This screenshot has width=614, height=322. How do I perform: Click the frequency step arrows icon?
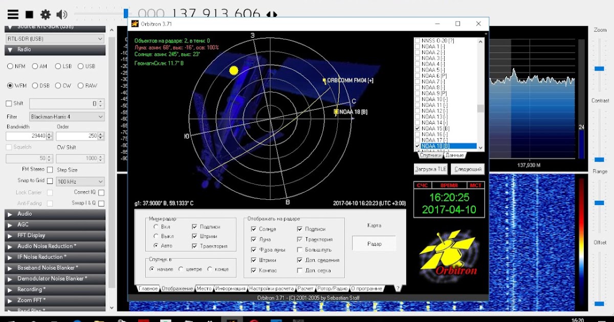tap(272, 15)
